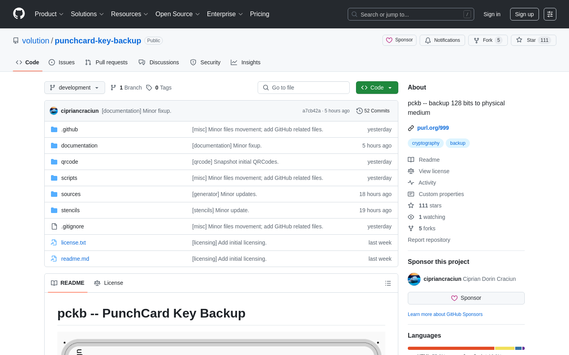View the 1 Branch link

(x=126, y=88)
